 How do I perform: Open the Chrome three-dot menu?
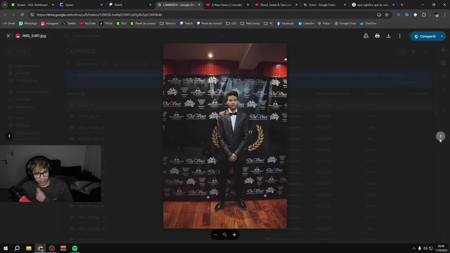445,15
